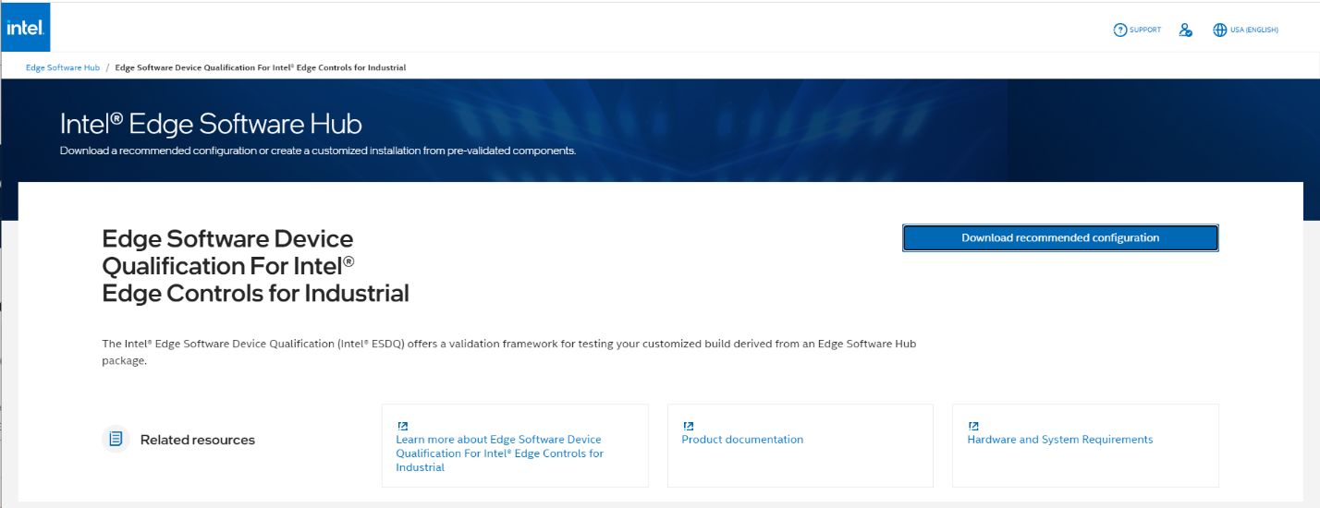Click Download recommended configuration button
Screen dimensions: 1320x508
coord(1060,237)
